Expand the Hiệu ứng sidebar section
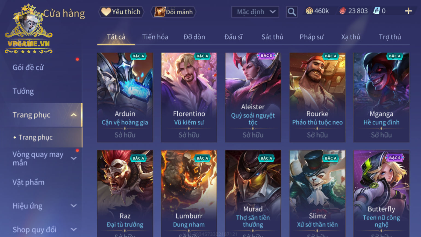 [x=74, y=206]
